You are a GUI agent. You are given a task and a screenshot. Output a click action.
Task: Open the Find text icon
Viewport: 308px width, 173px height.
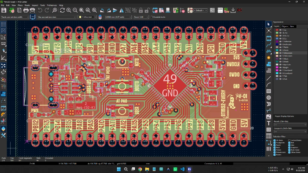55,10
